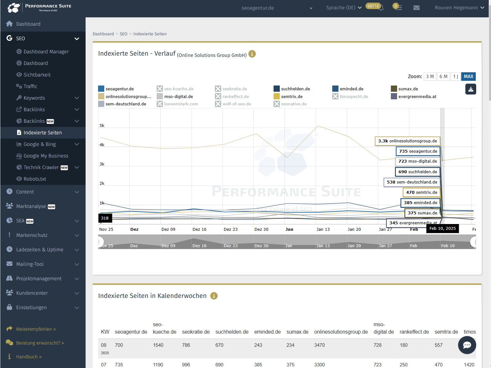Set zoom to 3 M
Image resolution: width=491 pixels, height=368 pixels.
[430, 76]
